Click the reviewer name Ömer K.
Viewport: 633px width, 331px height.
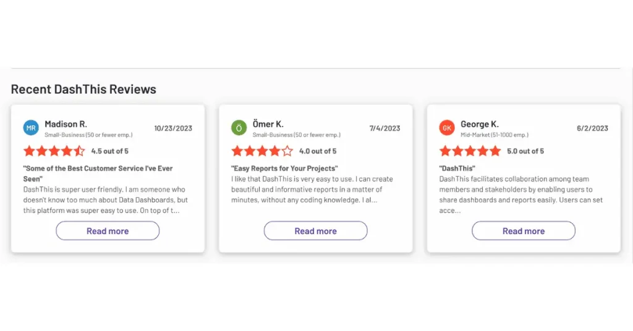pyautogui.click(x=268, y=124)
